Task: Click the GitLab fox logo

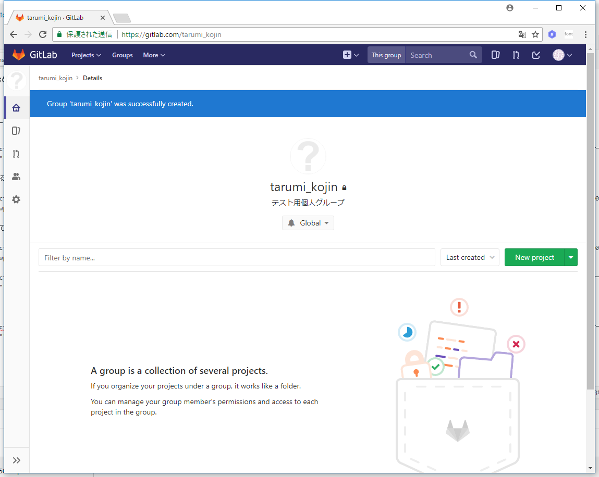Action: click(19, 55)
